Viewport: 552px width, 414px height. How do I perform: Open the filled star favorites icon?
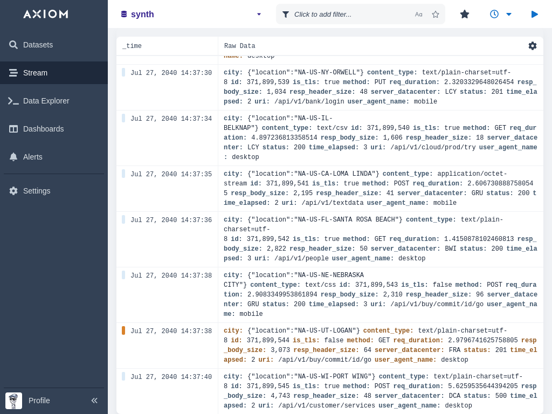point(465,15)
